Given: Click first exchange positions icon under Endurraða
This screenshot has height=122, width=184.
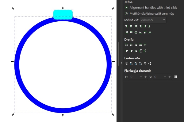Looking at the screenshot, I should tap(131, 63).
